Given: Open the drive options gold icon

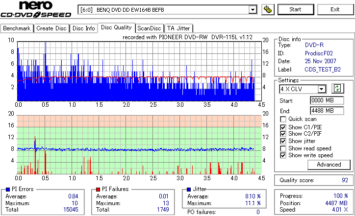Looking at the screenshot, I should coord(268,10).
